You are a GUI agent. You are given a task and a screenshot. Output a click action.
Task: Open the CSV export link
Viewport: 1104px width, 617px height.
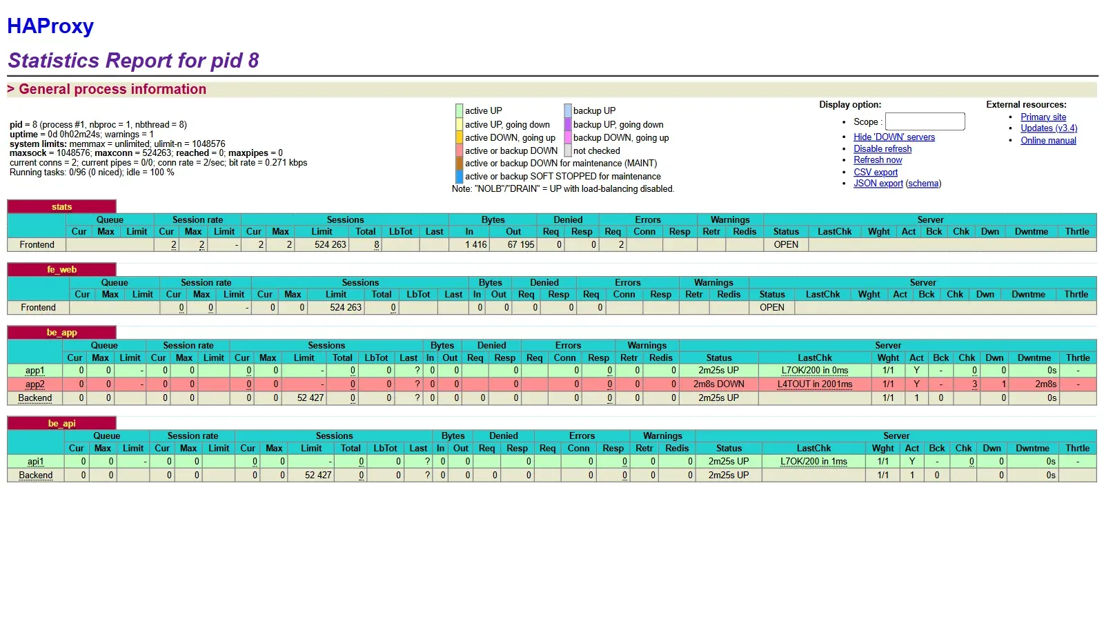coord(875,172)
